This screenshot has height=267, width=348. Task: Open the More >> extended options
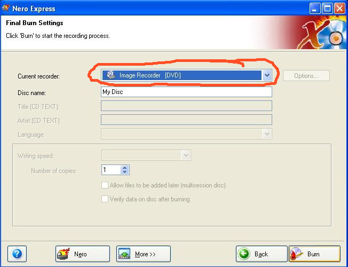tap(144, 254)
